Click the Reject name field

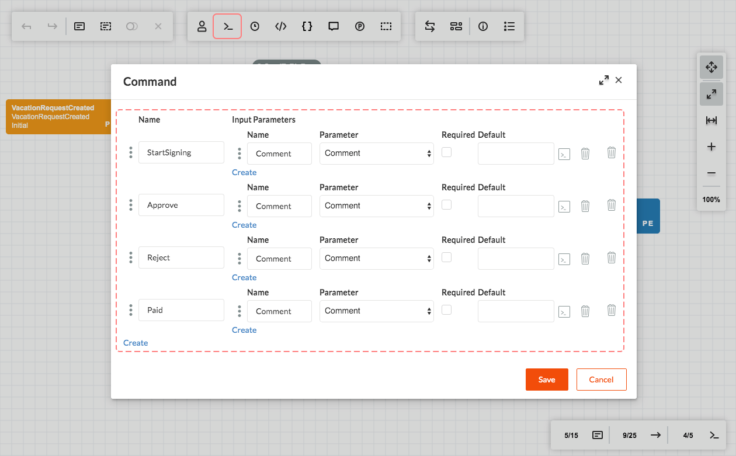click(x=181, y=257)
